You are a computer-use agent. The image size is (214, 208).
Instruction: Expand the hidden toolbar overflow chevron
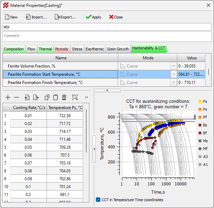(86, 98)
